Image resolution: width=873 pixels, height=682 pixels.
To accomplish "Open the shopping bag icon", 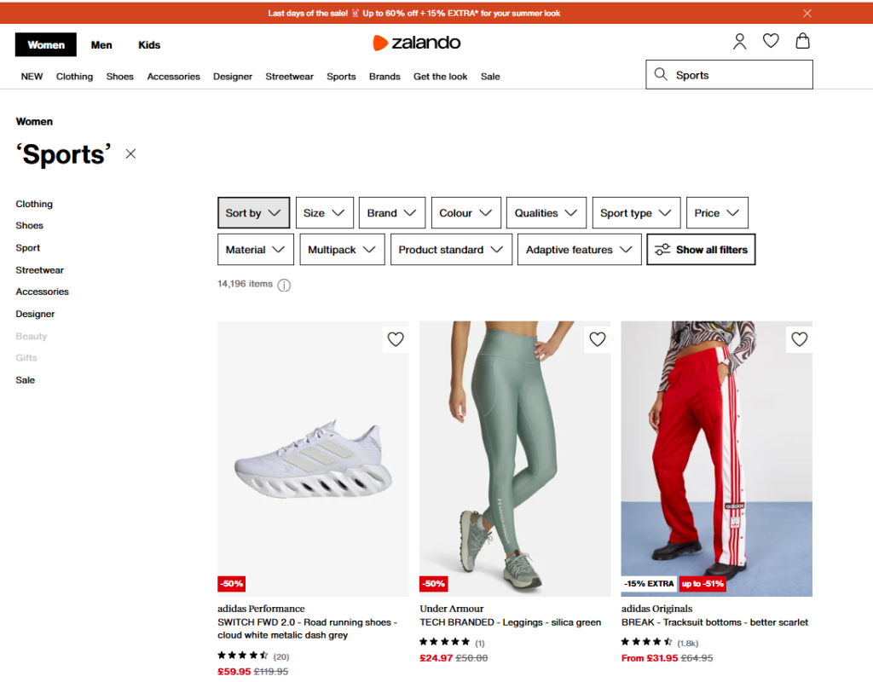I will point(802,41).
